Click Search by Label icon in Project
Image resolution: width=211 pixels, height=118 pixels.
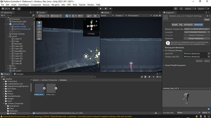[x=149, y=77]
